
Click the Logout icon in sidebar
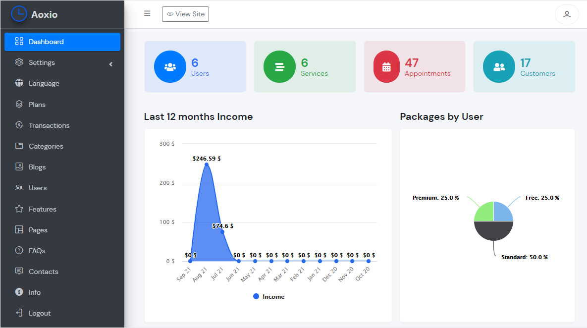(19, 313)
